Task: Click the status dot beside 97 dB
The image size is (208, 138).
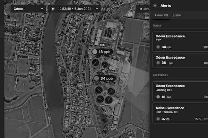Action: coord(158,119)
